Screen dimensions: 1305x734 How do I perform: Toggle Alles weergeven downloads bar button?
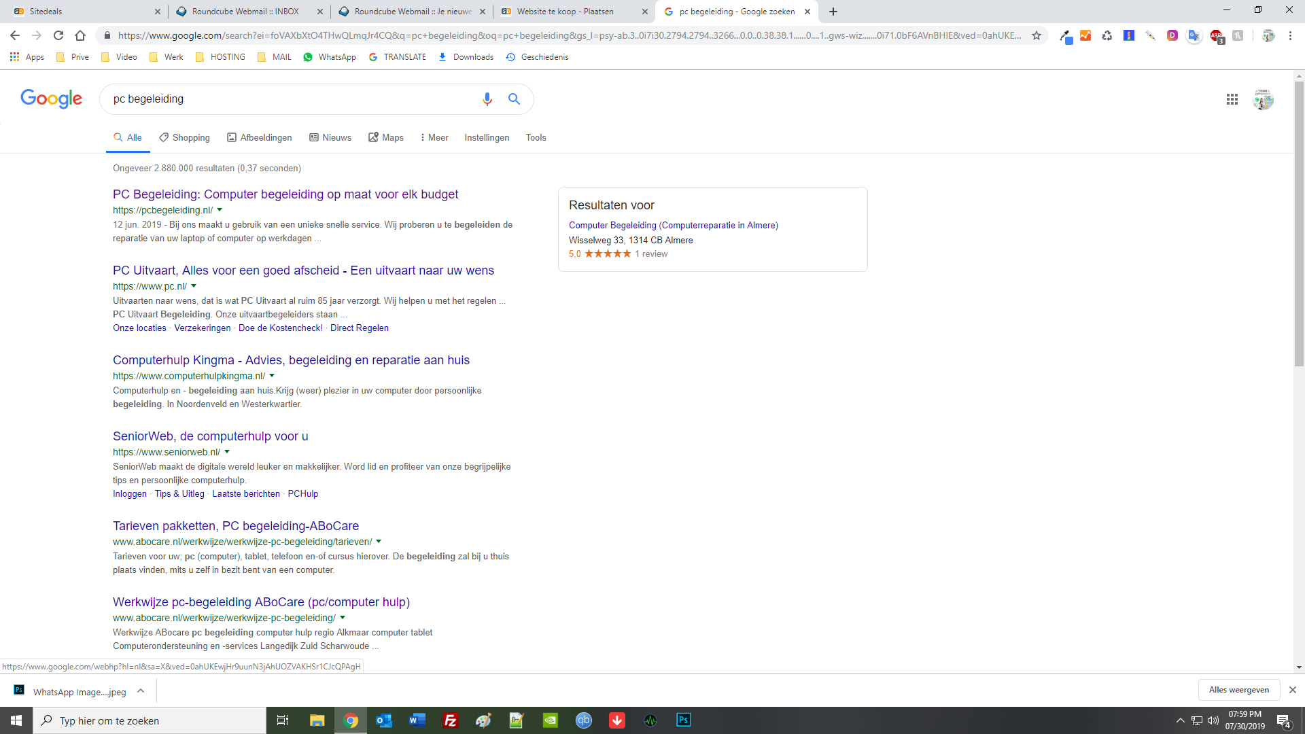point(1238,689)
